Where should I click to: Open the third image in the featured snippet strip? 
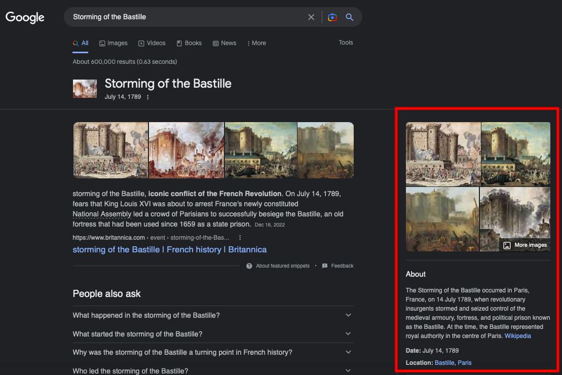pos(261,150)
